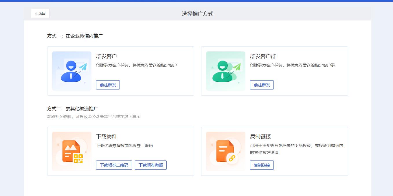
Task: Click the gray hint 获取相关物料 text
Action: coord(94,117)
